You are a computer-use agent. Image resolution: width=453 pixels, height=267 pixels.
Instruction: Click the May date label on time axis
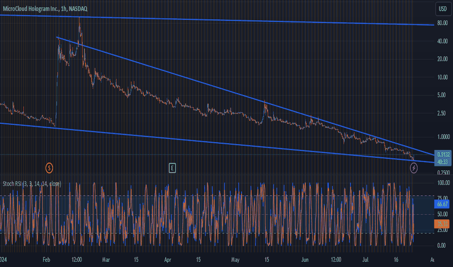235,260
